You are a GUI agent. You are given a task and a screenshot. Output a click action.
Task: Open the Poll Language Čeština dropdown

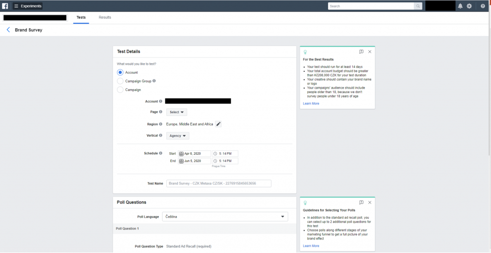pyautogui.click(x=225, y=217)
